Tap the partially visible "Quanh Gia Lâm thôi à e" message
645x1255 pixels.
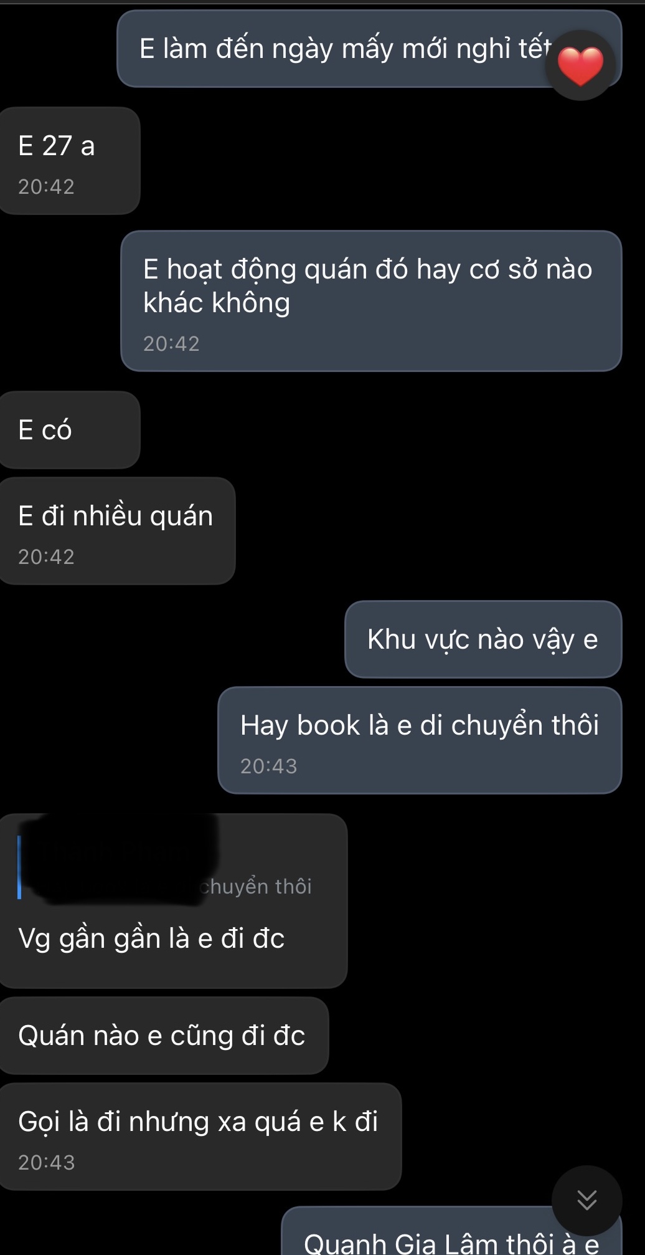coord(451,1231)
